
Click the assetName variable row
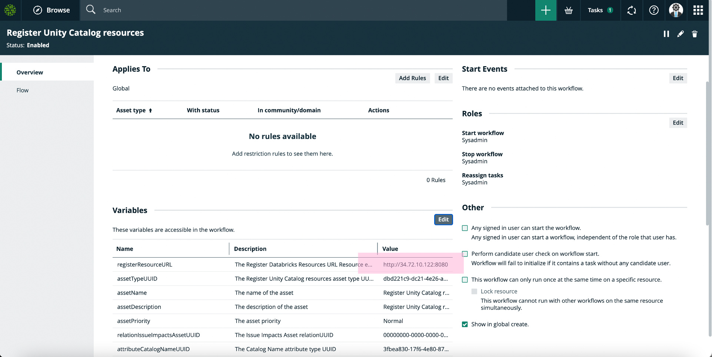click(283, 293)
